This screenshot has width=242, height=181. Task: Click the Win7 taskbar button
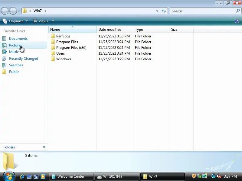click(162, 176)
